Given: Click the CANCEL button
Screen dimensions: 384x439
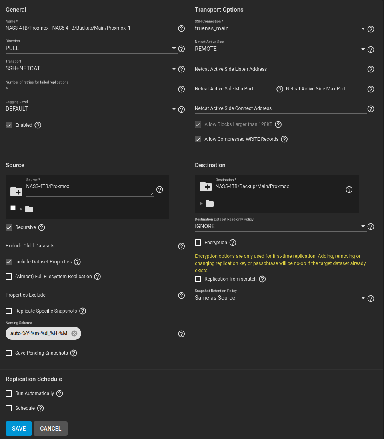Looking at the screenshot, I should point(51,429).
